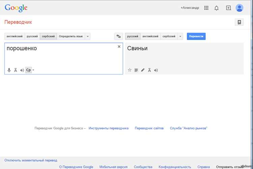The height and width of the screenshot is (169, 253).
Task: Expand the input method dropdown arrow
Action: [x=33, y=70]
